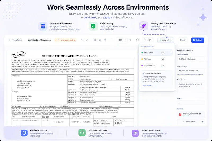Click the Alias API key field
212x141 pixels.
tap(191, 70)
